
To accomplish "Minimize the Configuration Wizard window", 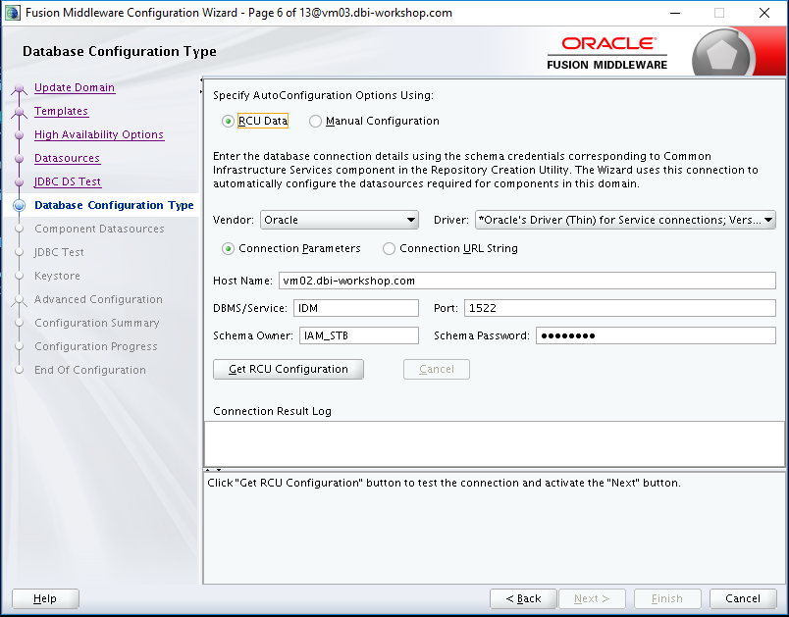I will [675, 13].
